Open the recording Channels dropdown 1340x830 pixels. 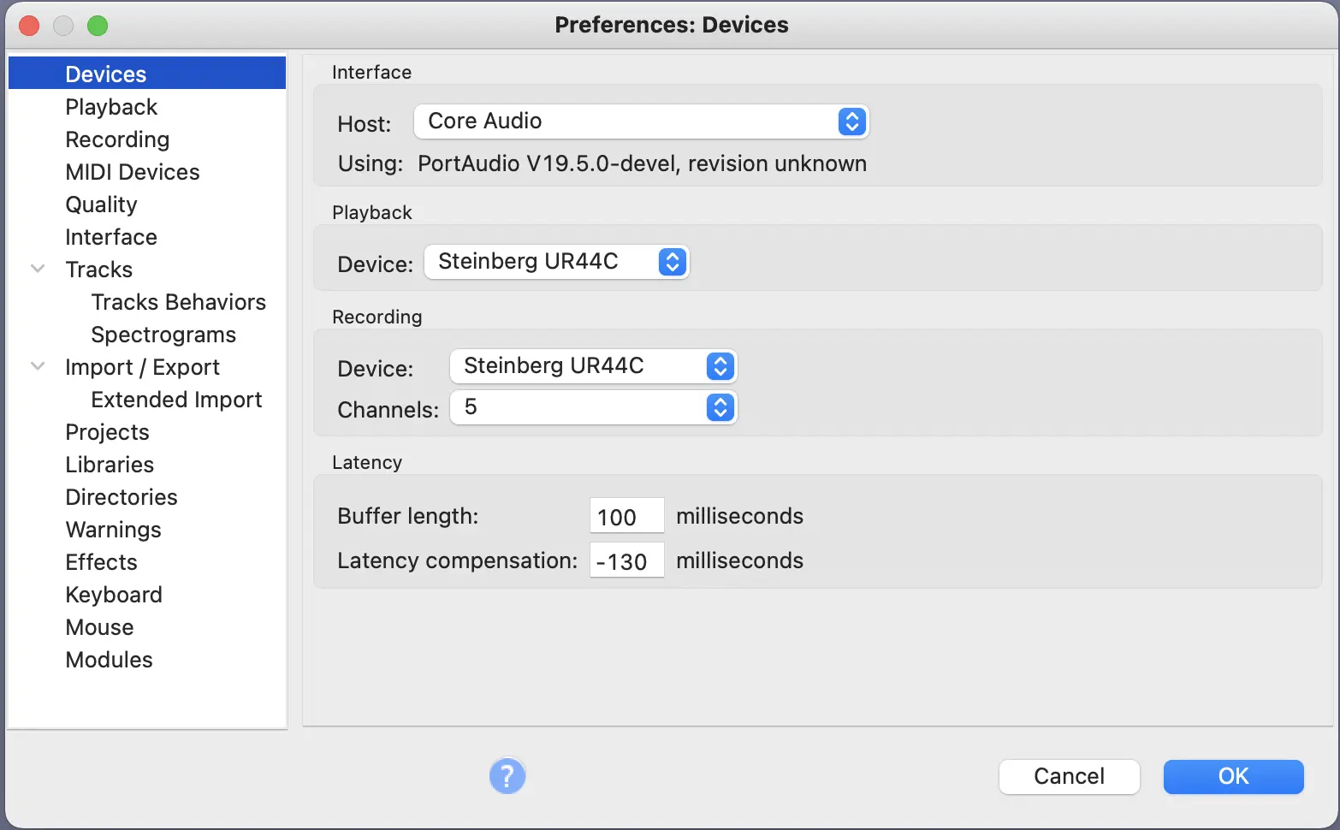tap(593, 407)
